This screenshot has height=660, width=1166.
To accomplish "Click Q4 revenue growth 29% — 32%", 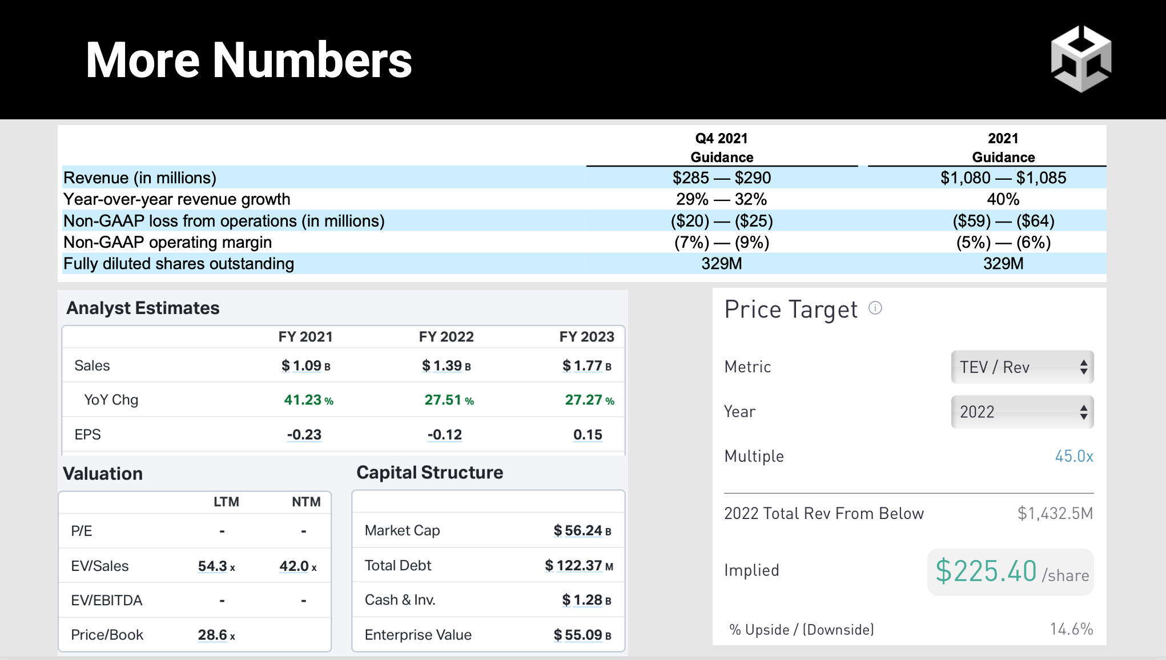I will pyautogui.click(x=722, y=199).
